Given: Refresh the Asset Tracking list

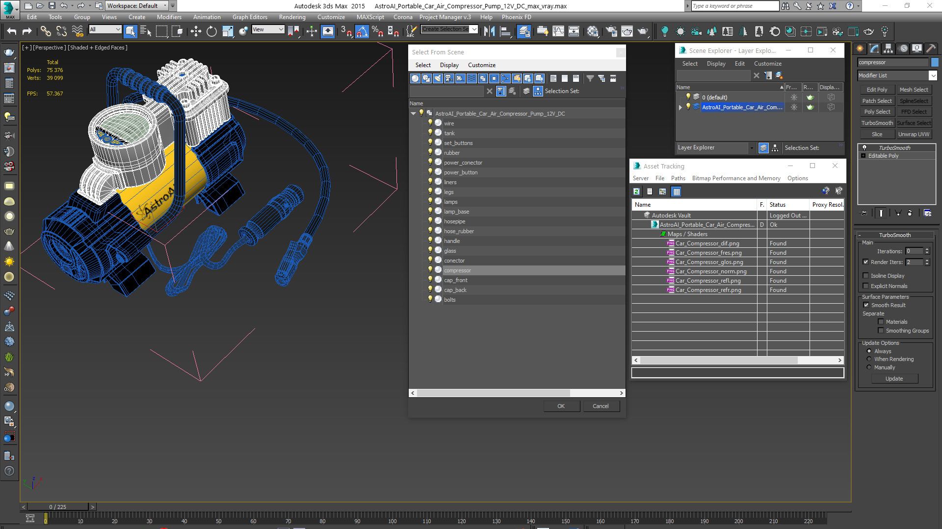Looking at the screenshot, I should 636,192.
